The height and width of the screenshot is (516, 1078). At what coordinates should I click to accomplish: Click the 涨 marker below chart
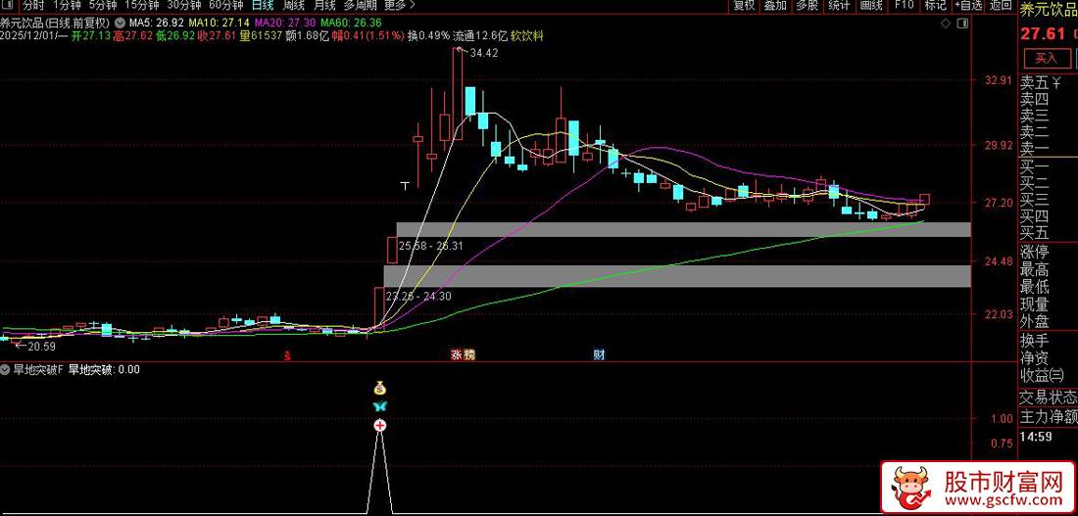click(456, 355)
